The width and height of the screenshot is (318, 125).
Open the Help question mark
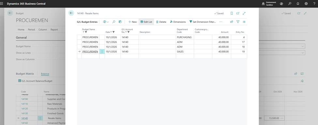[x=314, y=4]
